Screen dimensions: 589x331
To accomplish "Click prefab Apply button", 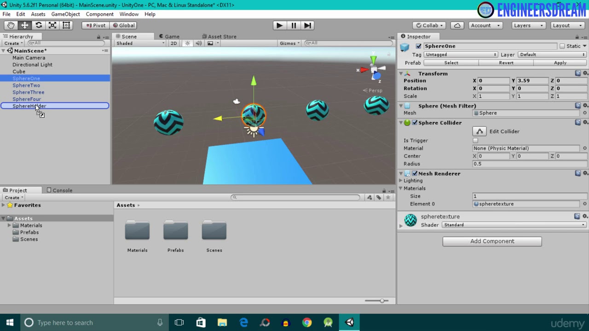I will pos(560,63).
